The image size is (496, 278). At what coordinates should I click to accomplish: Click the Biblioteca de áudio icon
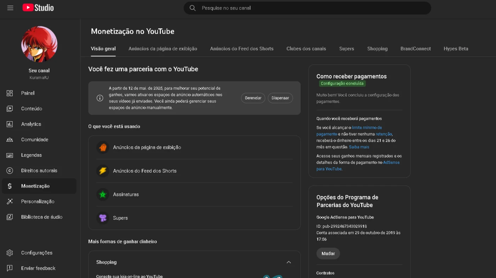pos(10,217)
